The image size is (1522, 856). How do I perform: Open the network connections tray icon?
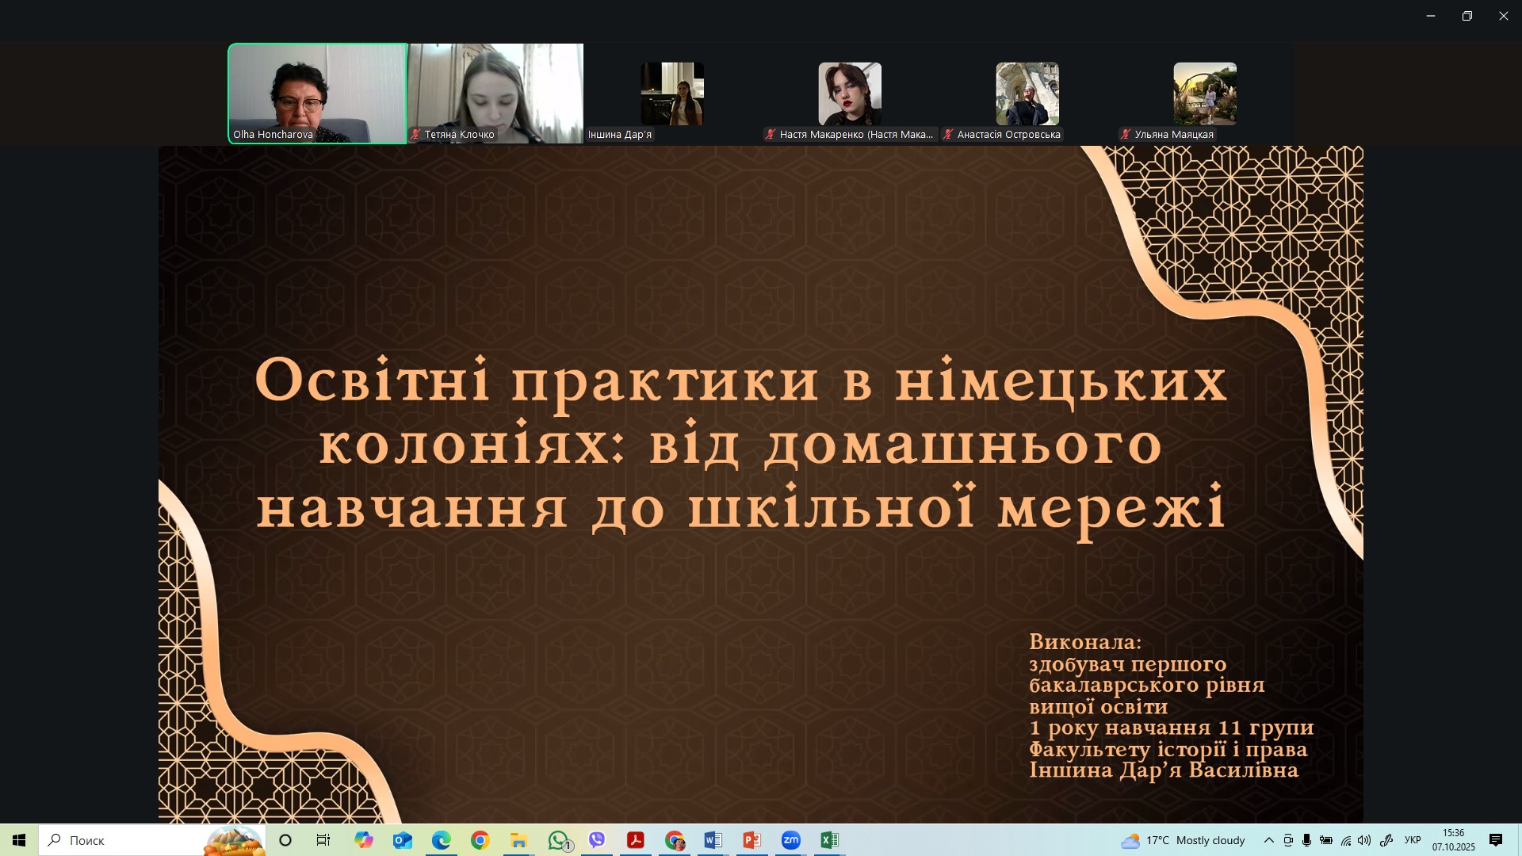1345,840
